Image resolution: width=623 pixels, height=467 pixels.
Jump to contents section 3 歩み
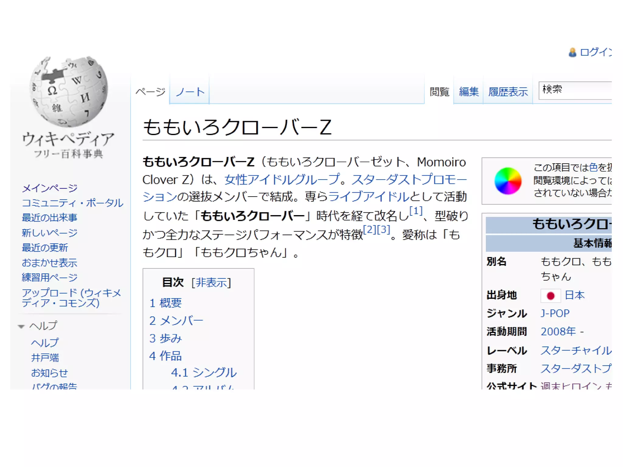(165, 338)
